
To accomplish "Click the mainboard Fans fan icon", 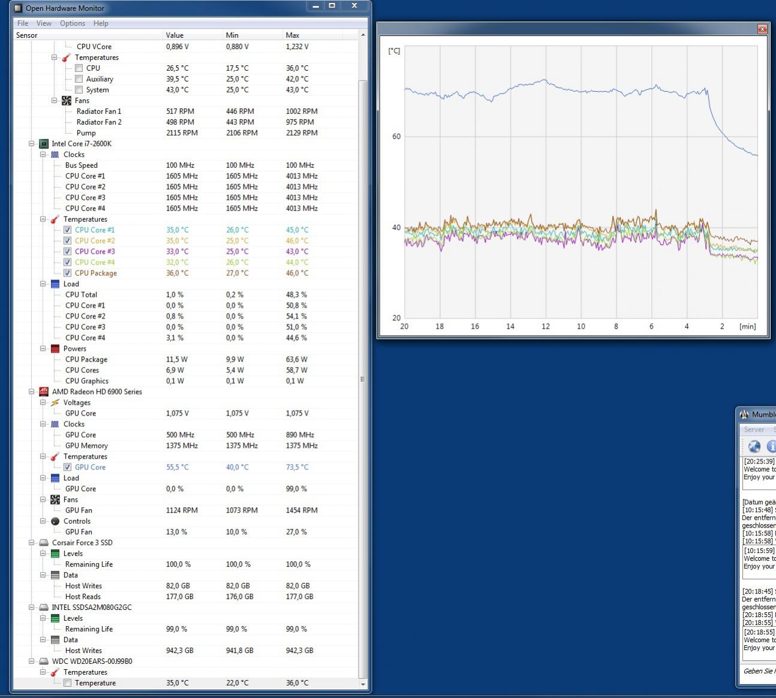I will pyautogui.click(x=66, y=101).
